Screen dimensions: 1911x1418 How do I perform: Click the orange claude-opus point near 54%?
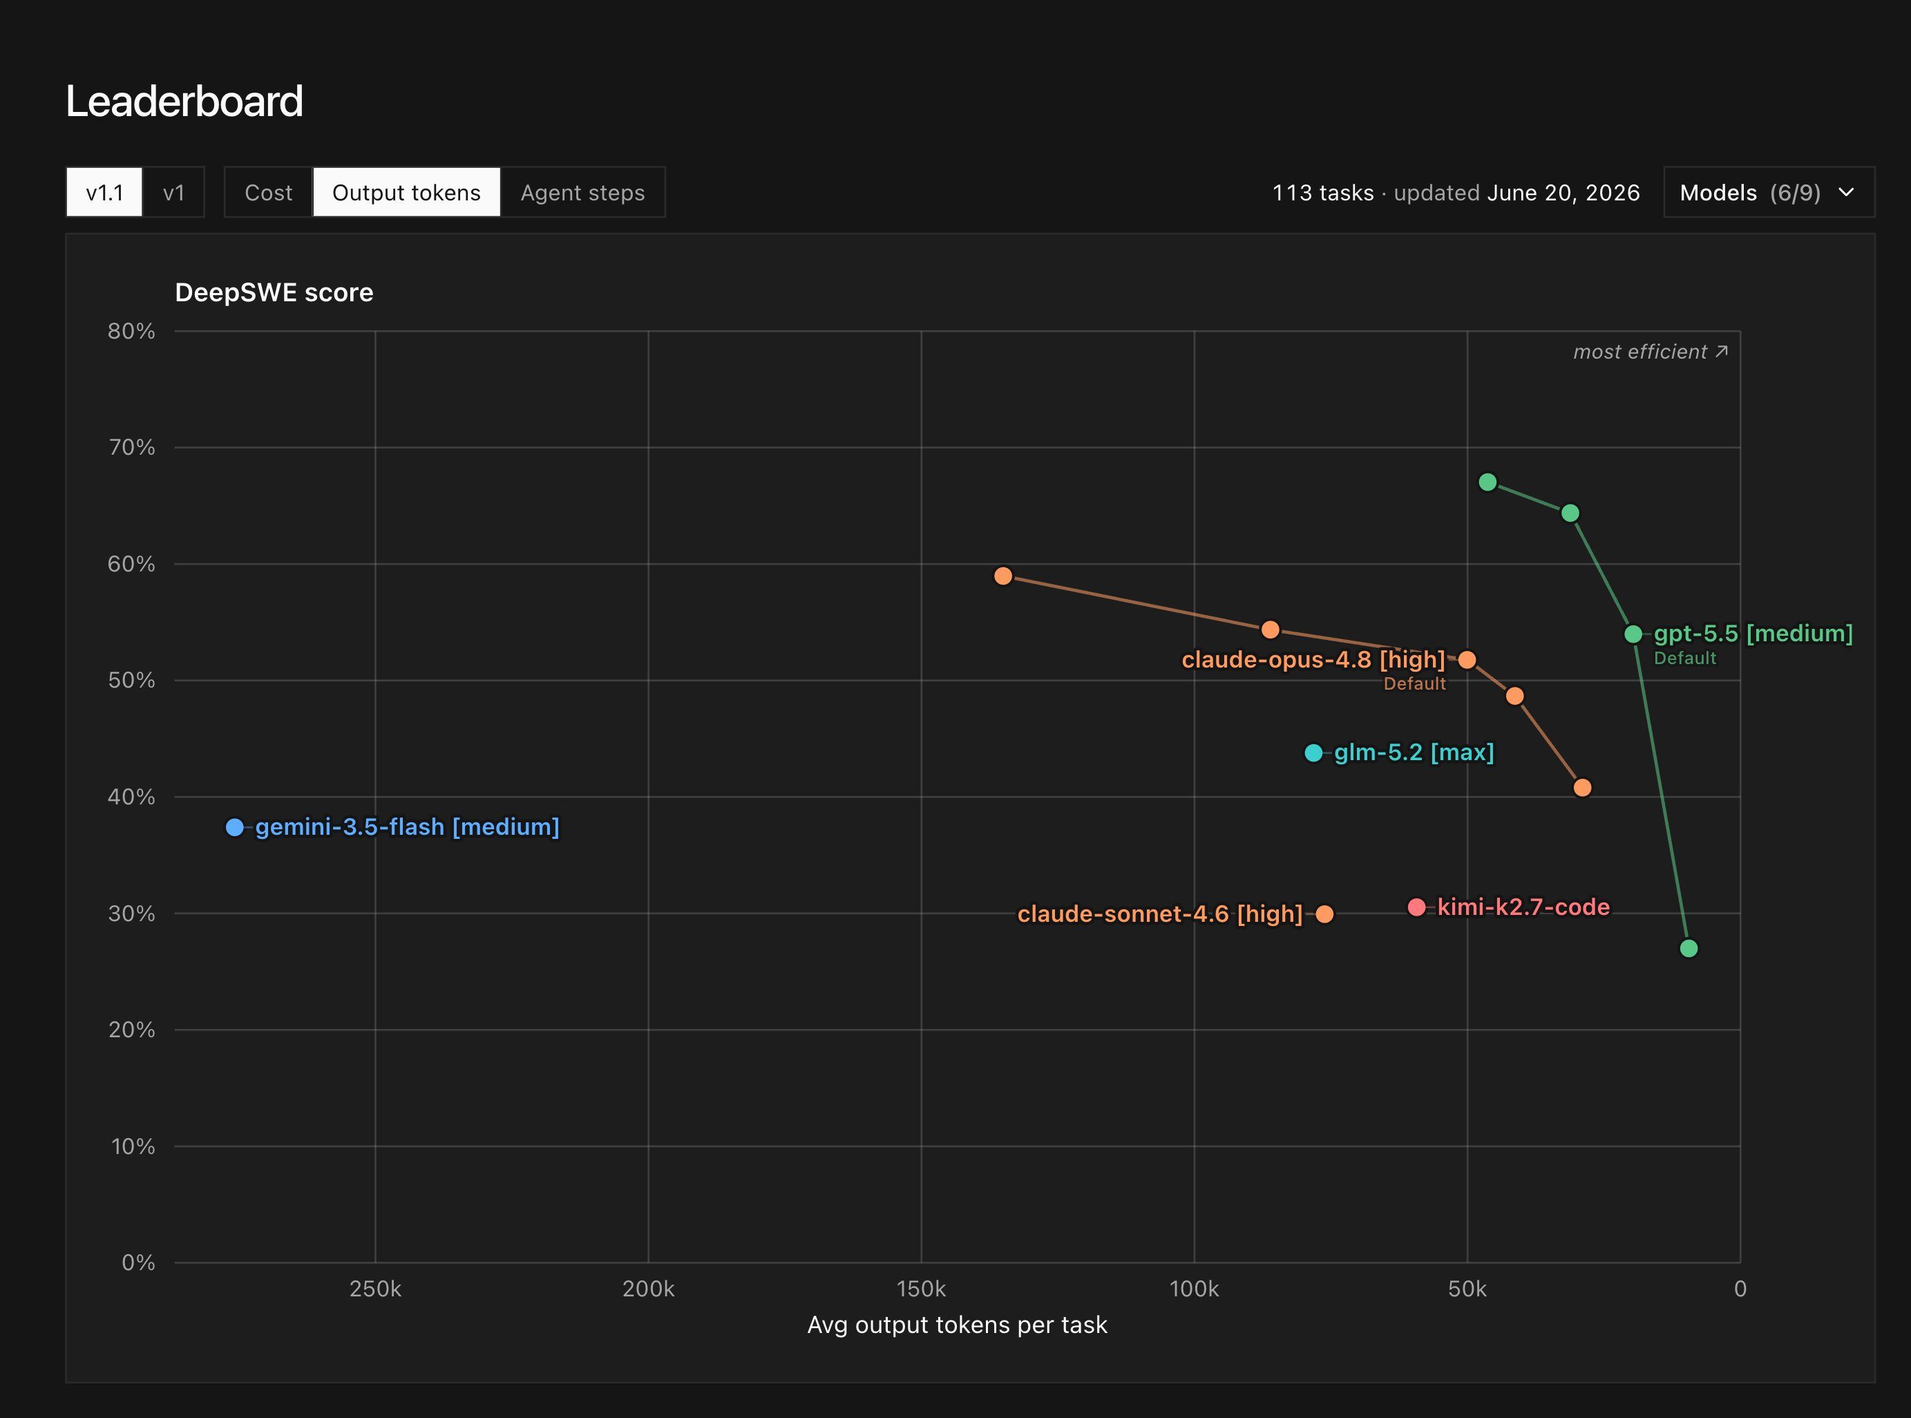click(x=1271, y=630)
